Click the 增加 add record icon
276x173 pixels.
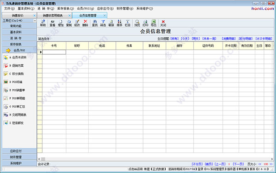[61, 23]
